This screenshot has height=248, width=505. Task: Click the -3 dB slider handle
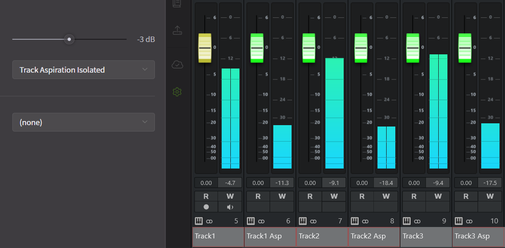pyautogui.click(x=69, y=39)
